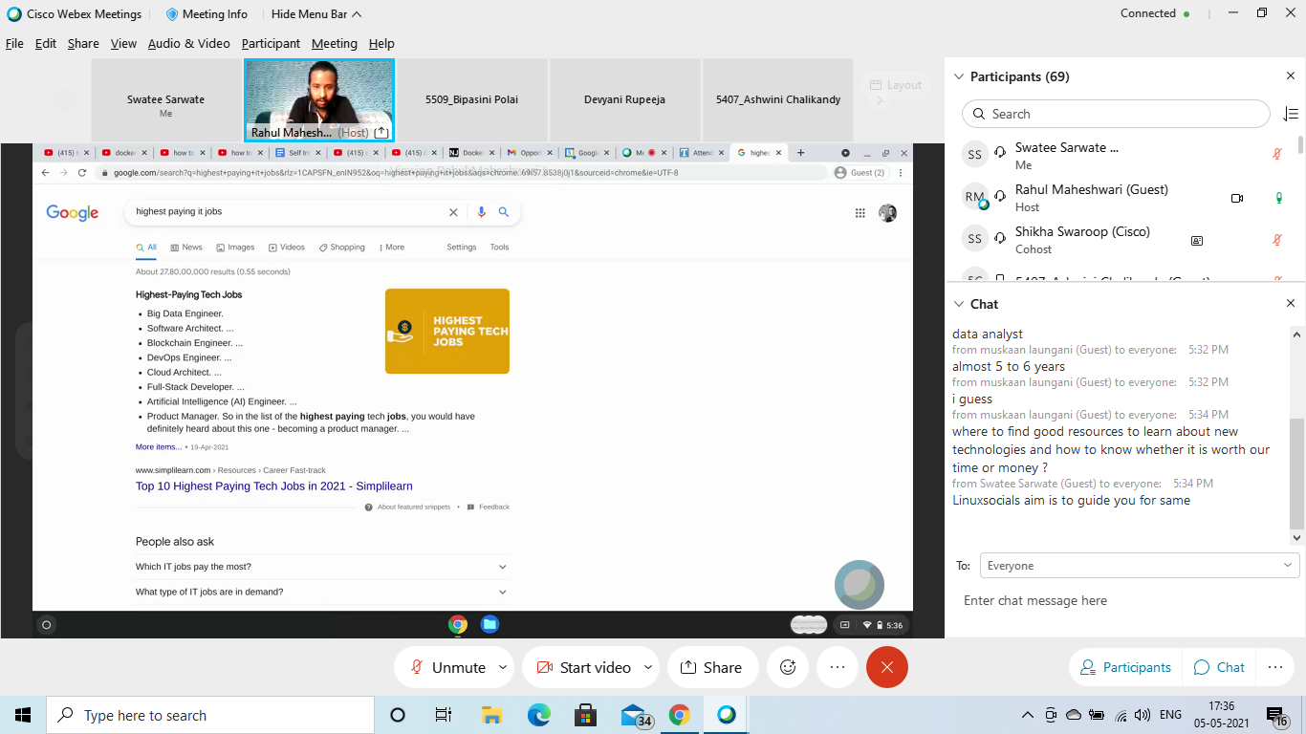This screenshot has height=734, width=1306.
Task: Open the Participant menu
Action: (270, 43)
